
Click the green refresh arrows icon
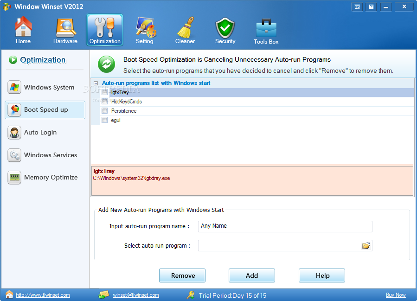click(x=106, y=64)
